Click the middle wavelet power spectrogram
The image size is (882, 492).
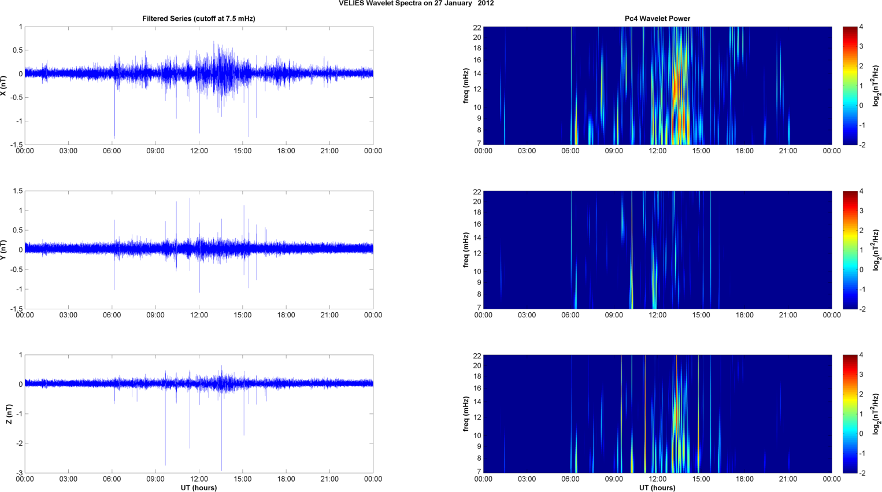657,250
